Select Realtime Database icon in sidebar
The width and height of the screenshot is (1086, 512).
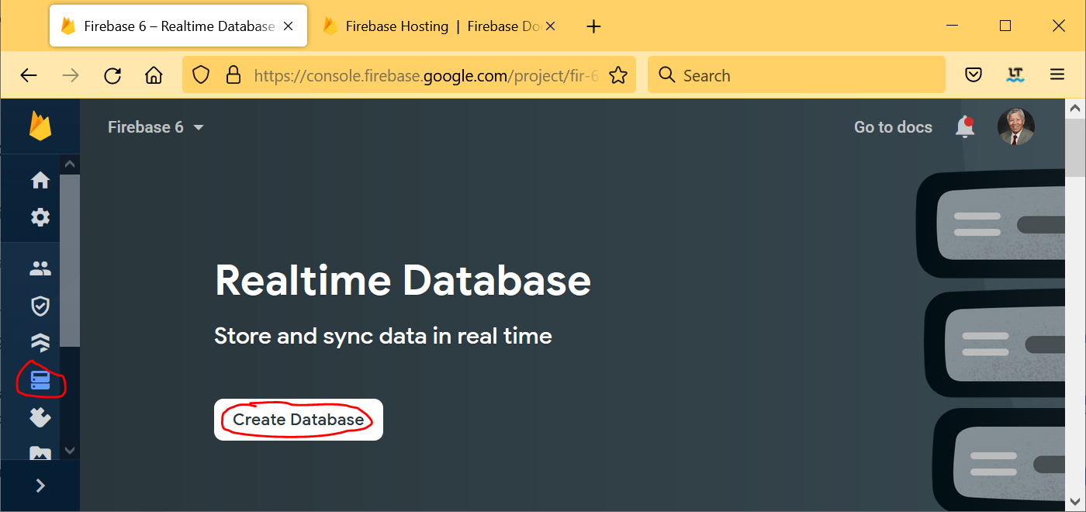click(40, 380)
